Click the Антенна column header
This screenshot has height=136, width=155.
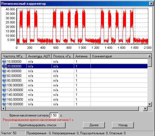pos(82,56)
